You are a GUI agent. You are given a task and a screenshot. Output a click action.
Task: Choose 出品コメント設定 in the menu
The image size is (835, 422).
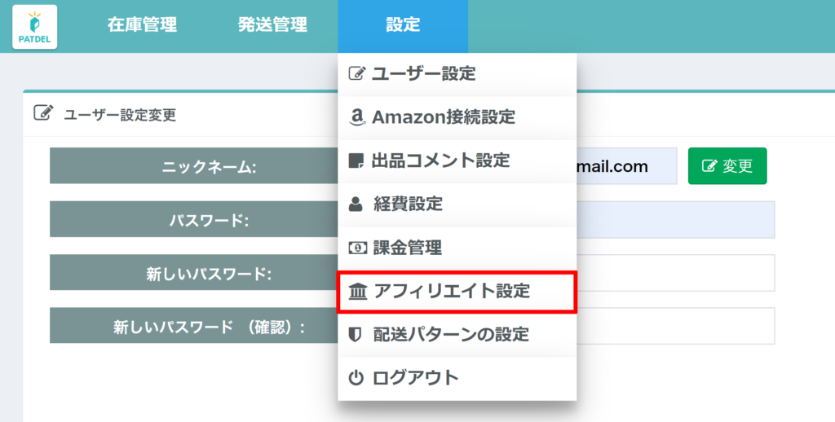[x=440, y=160]
